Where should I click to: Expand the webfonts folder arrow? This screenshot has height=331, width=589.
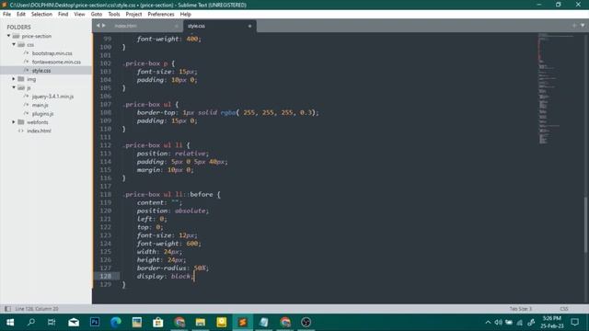(14, 122)
